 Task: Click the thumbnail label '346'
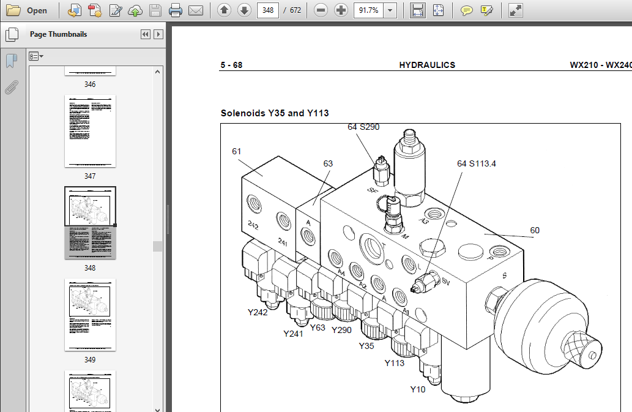click(90, 84)
